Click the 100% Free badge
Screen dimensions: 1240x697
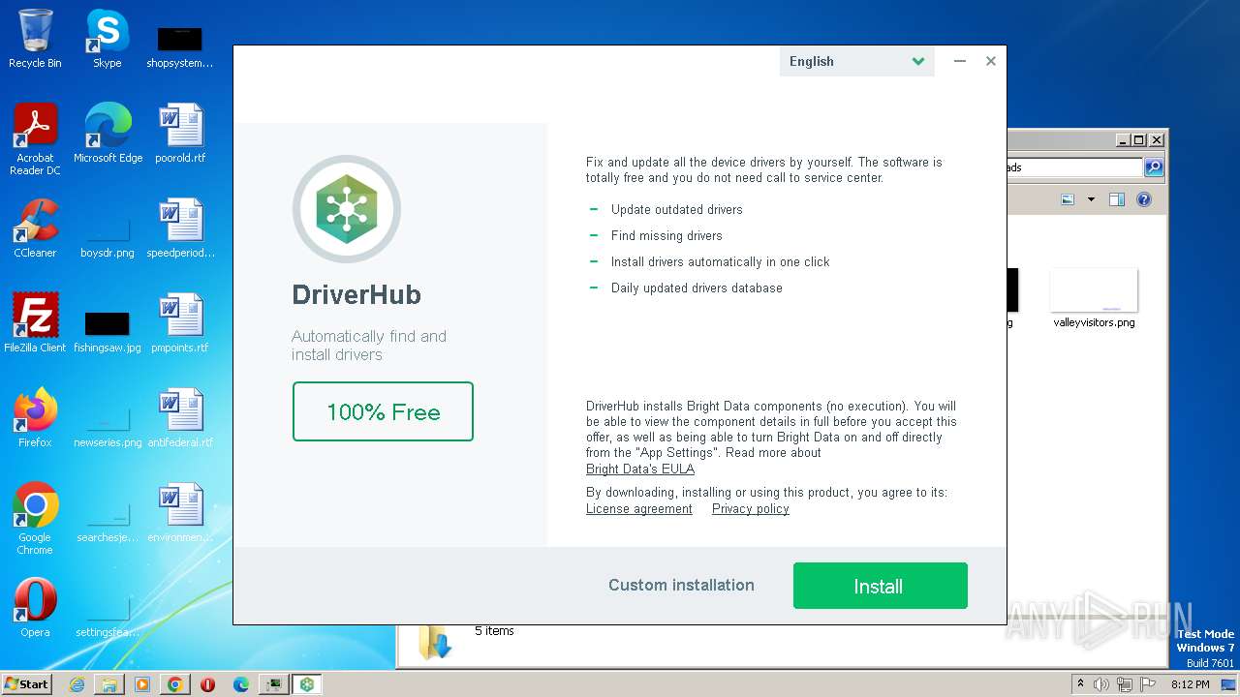(x=383, y=411)
